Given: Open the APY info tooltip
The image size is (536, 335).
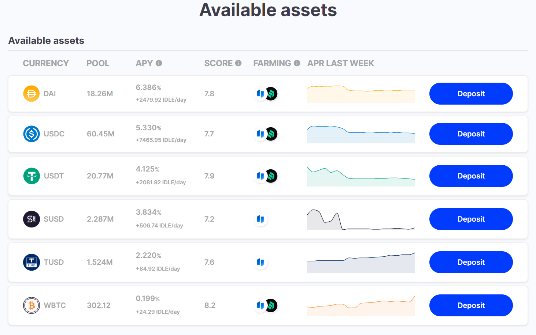Looking at the screenshot, I should (159, 63).
